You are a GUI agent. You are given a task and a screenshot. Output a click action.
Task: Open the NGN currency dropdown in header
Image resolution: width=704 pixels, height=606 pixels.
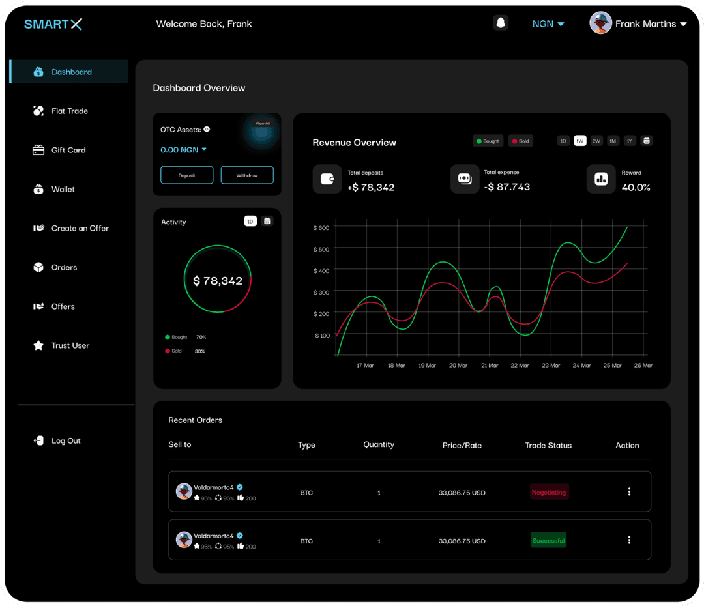[548, 24]
